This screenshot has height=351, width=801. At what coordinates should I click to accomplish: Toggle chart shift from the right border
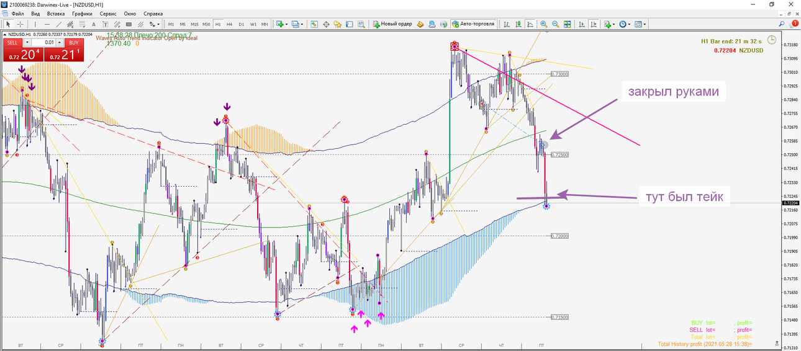pyautogui.click(x=594, y=24)
